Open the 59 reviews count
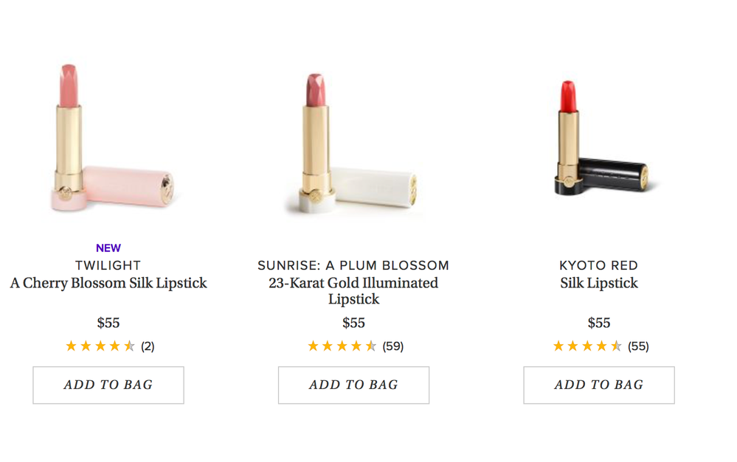The height and width of the screenshot is (462, 737). [393, 346]
